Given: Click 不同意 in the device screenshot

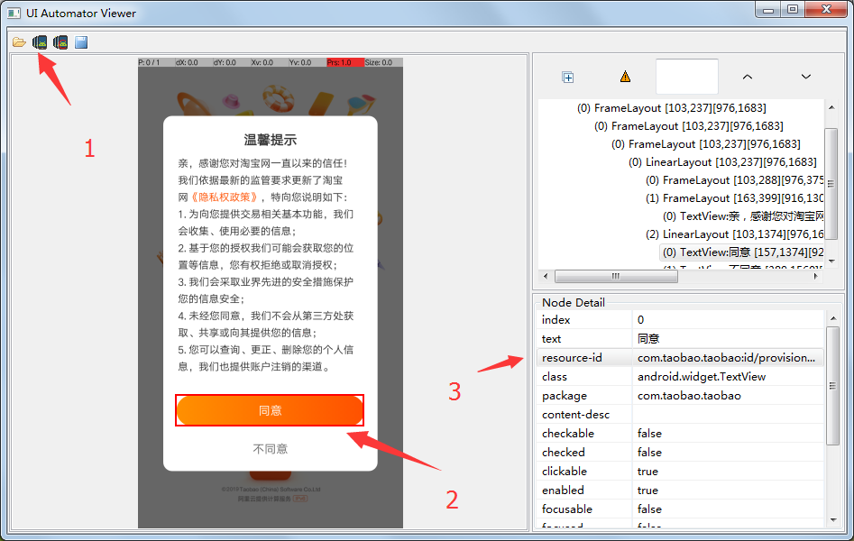Looking at the screenshot, I should (271, 449).
